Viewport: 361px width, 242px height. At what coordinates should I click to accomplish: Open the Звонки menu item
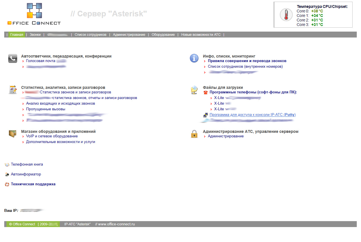pyautogui.click(x=35, y=35)
